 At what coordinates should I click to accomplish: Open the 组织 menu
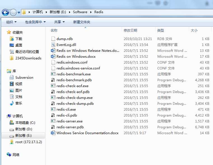[x=11, y=22]
